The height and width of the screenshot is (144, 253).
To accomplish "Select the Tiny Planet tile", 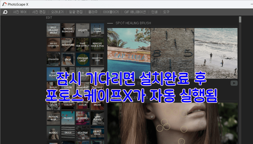I will click(x=53, y=74).
